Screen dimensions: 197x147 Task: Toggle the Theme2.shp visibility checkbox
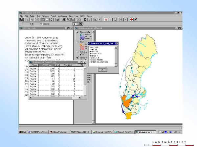[77, 32]
